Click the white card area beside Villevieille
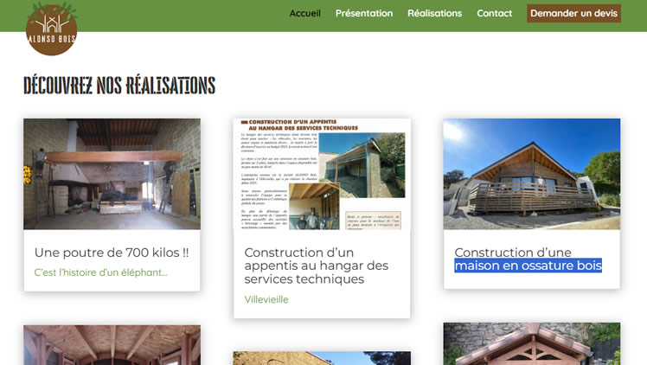The width and height of the screenshot is (647, 365). pos(355,300)
